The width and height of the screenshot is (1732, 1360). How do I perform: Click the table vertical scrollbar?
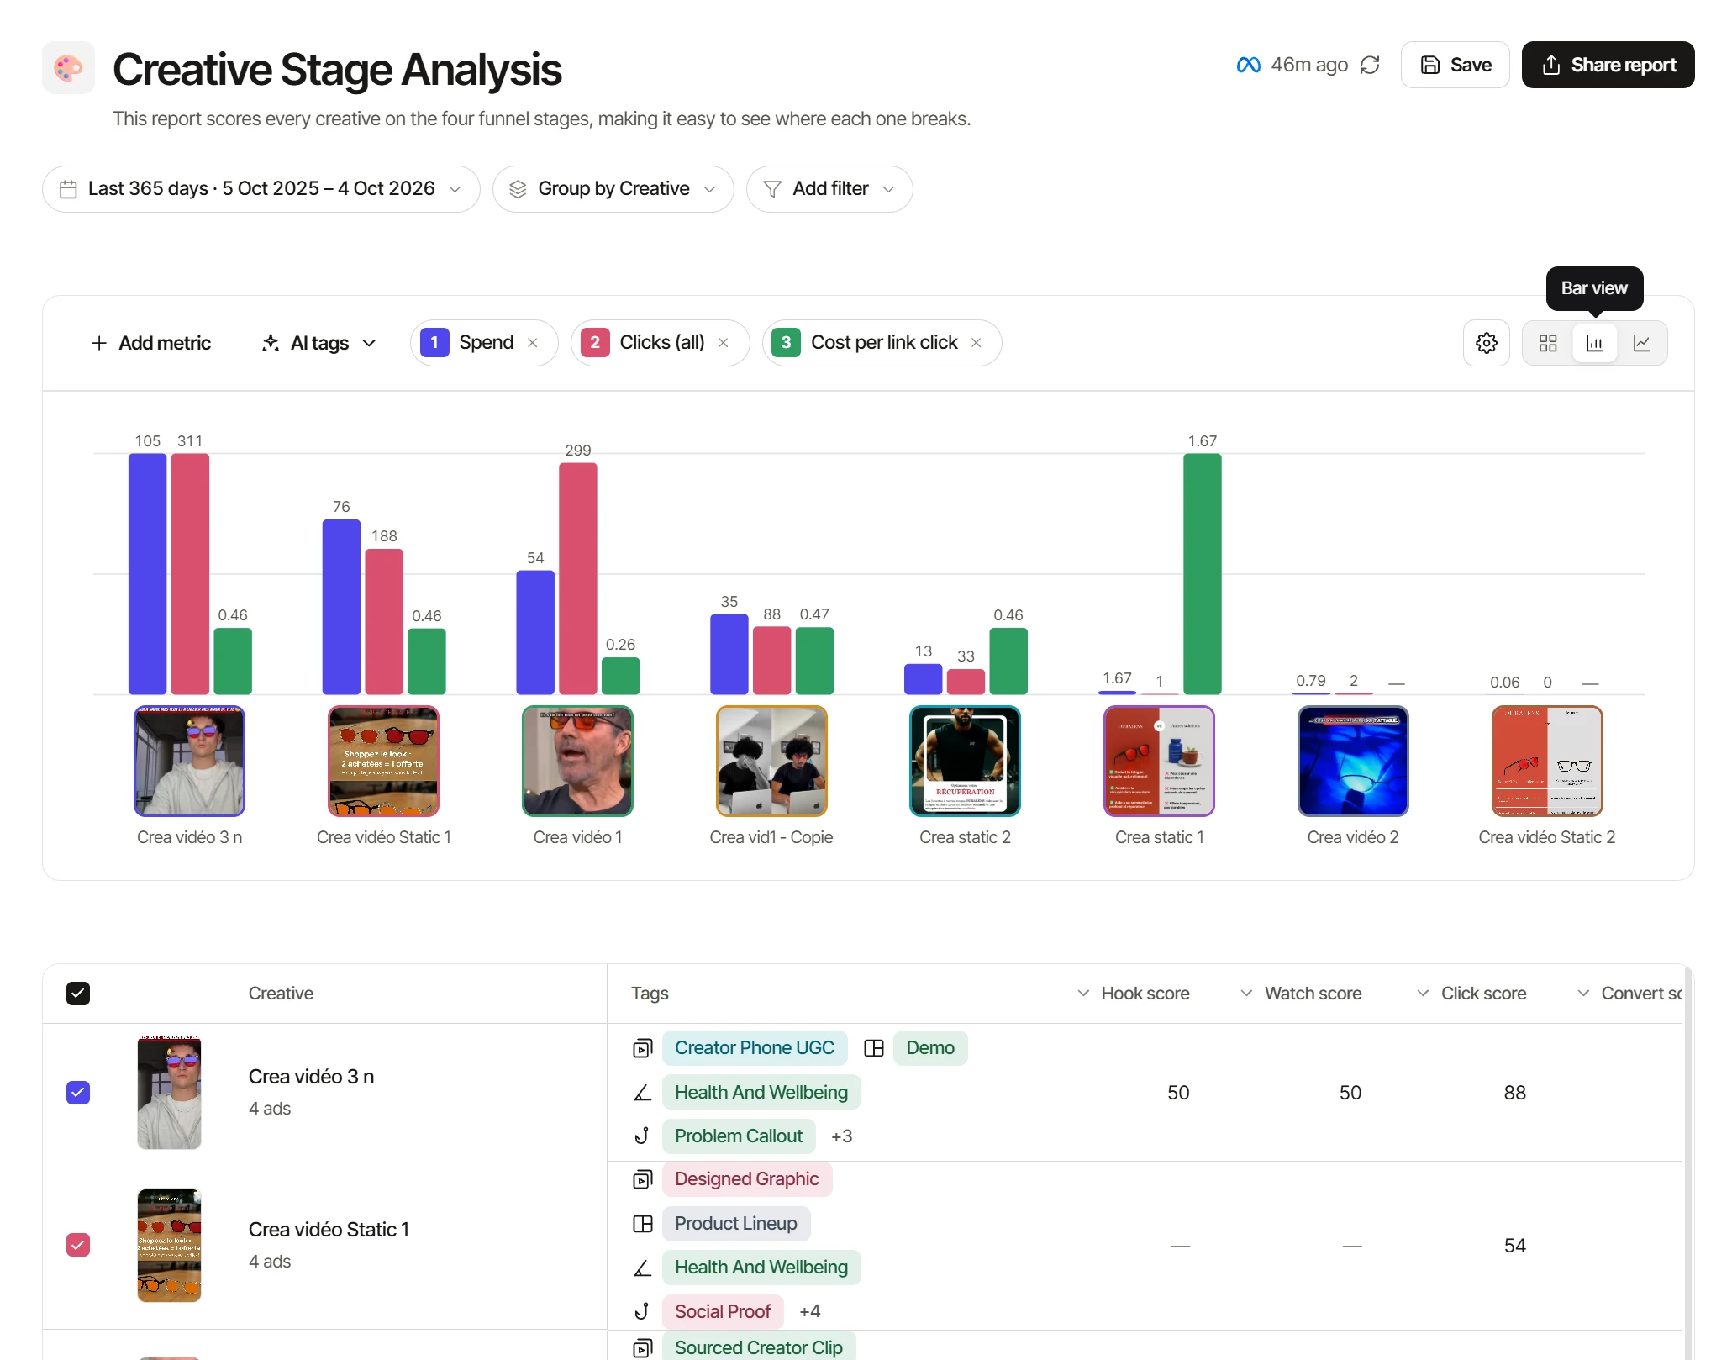(1688, 1162)
